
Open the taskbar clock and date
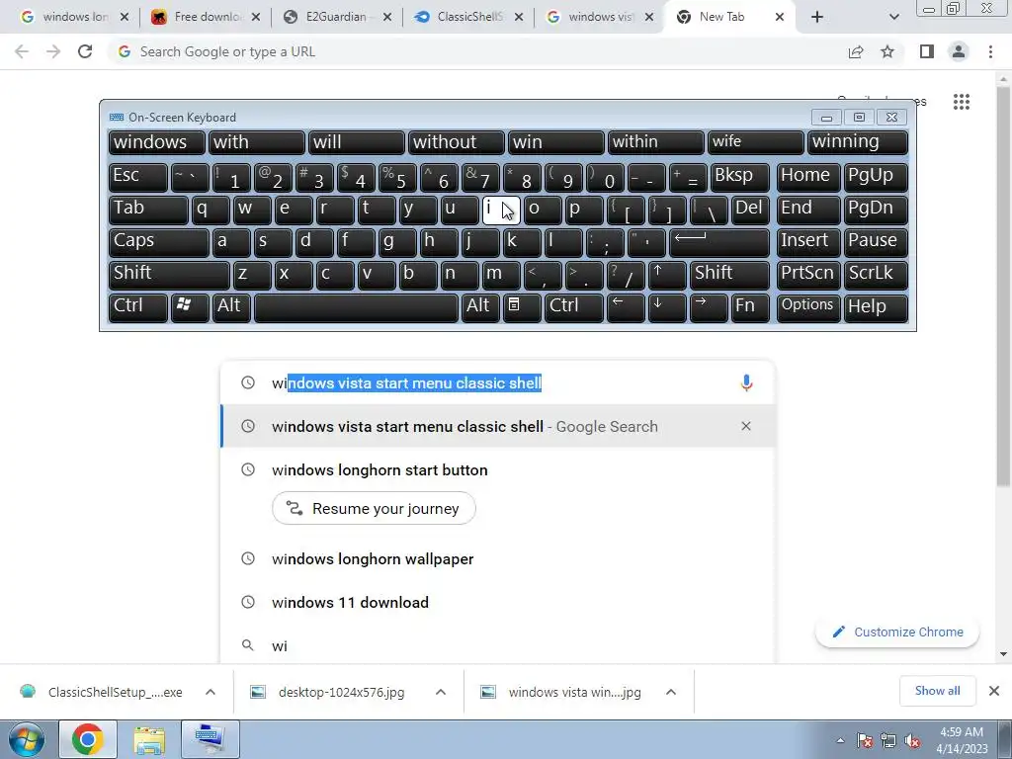(962, 740)
